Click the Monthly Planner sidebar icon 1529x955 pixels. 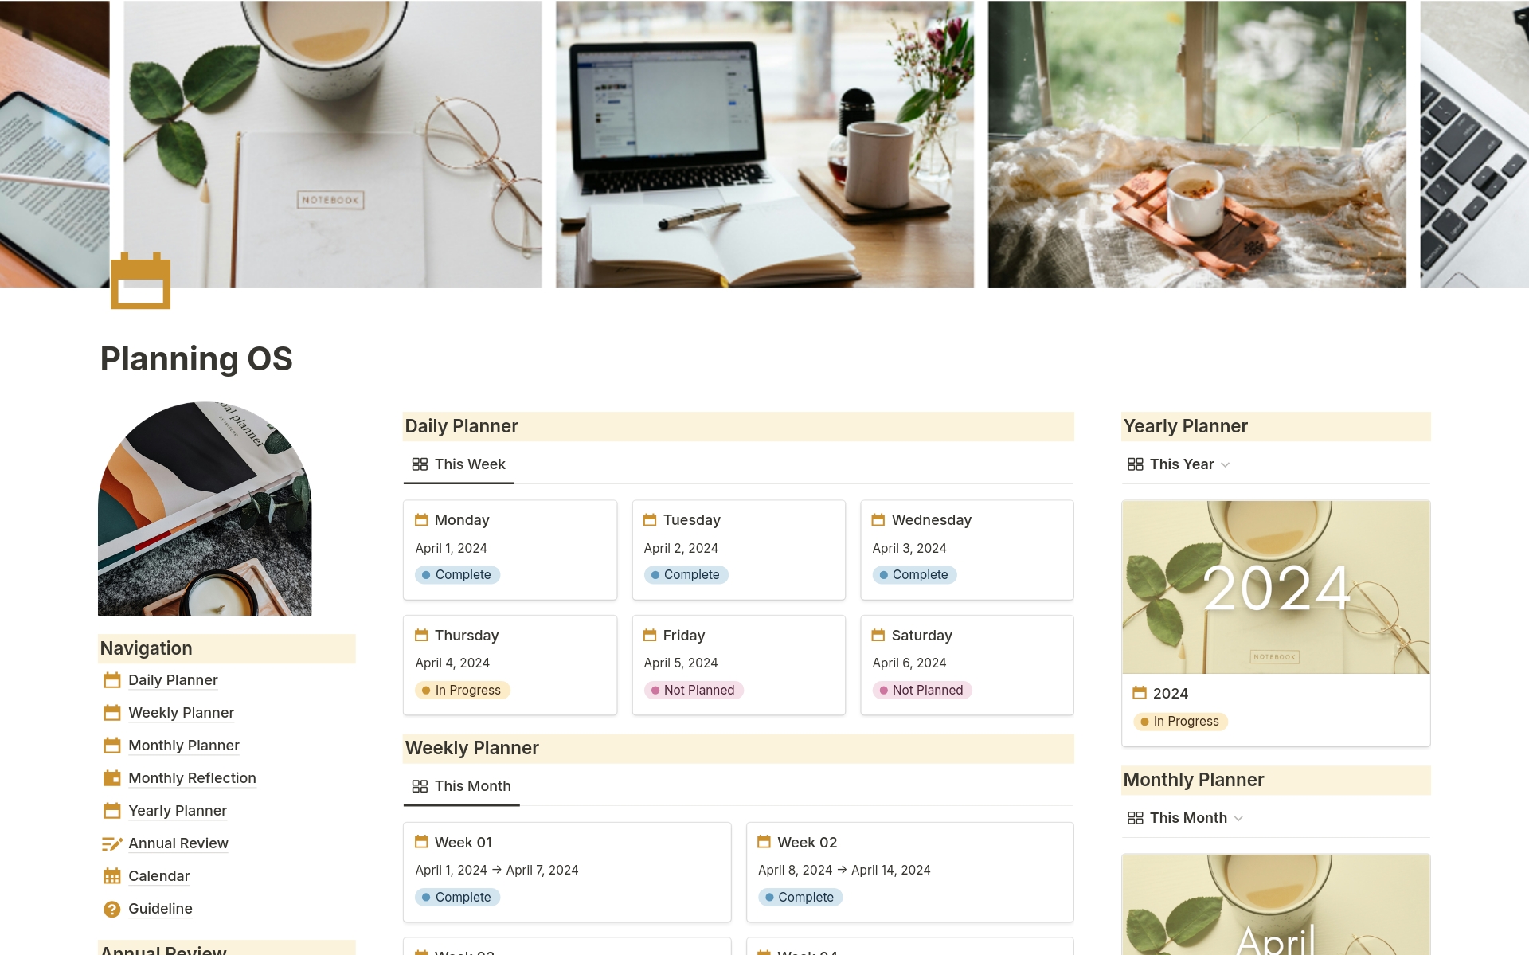[111, 745]
